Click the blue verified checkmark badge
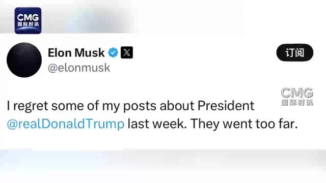This screenshot has height=183, width=326. point(113,53)
